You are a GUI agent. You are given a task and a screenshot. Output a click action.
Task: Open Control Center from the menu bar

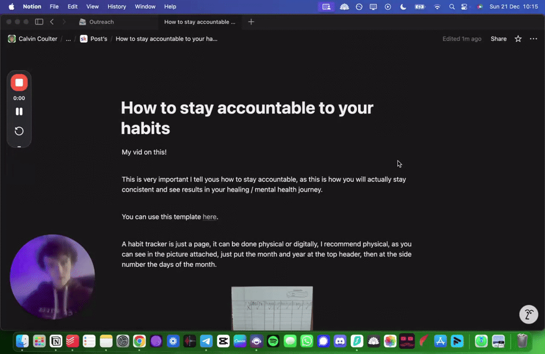click(464, 7)
